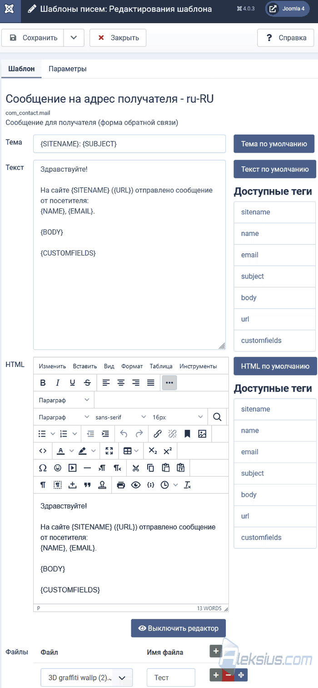Toggle strikethrough formatting in HTML editor
This screenshot has width=318, height=688.
(x=88, y=383)
